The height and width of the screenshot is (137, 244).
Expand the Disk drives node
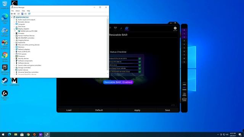14,27
